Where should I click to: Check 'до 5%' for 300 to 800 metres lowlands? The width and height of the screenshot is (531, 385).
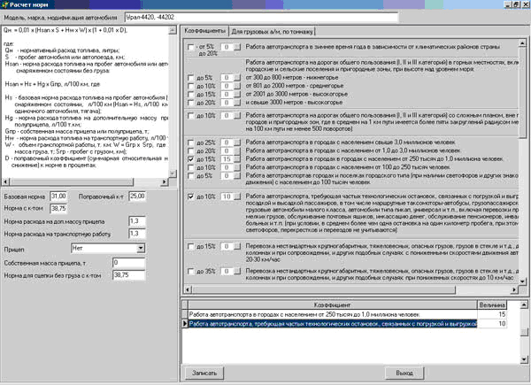click(191, 78)
